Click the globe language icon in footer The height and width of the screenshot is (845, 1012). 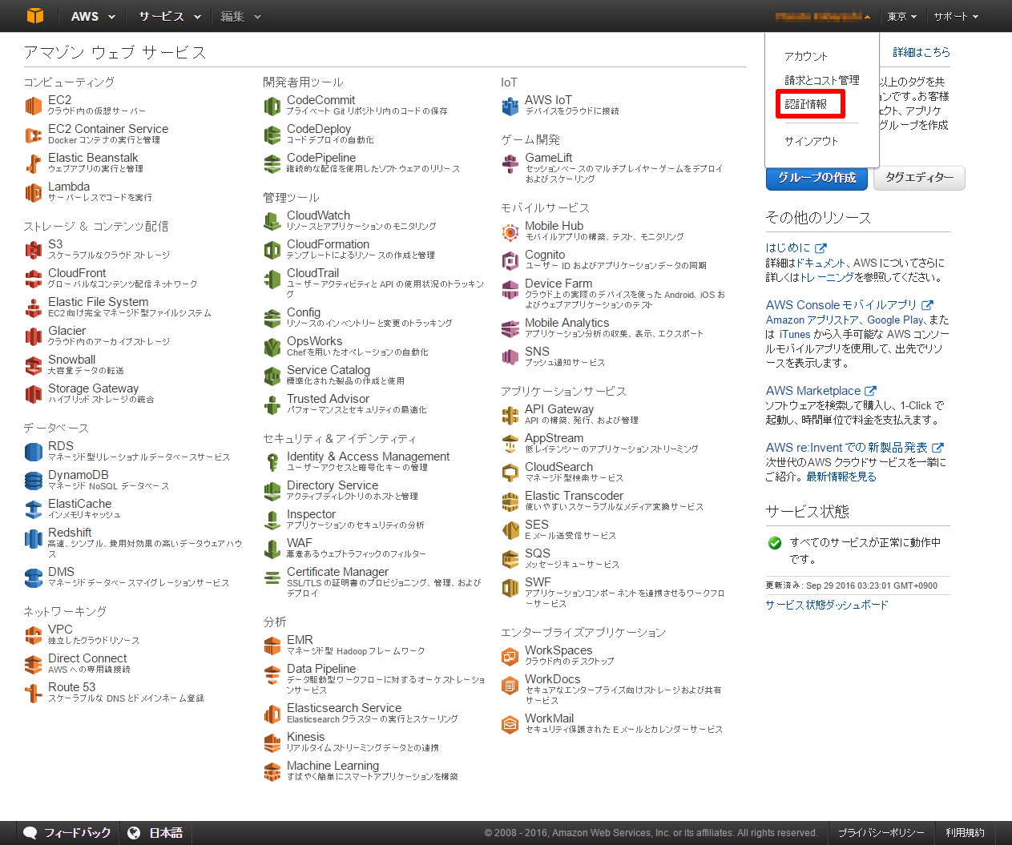tap(135, 833)
